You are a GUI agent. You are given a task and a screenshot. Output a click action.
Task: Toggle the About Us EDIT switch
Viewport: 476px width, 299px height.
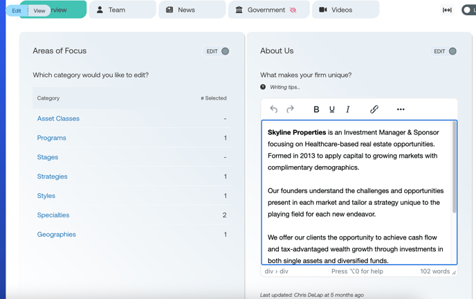coord(452,51)
